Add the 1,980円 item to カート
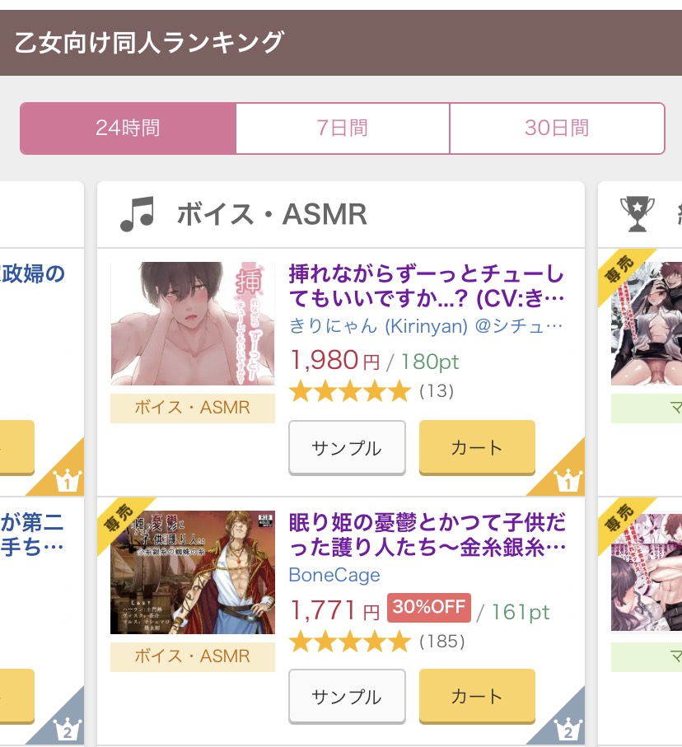682x747 pixels. (477, 447)
